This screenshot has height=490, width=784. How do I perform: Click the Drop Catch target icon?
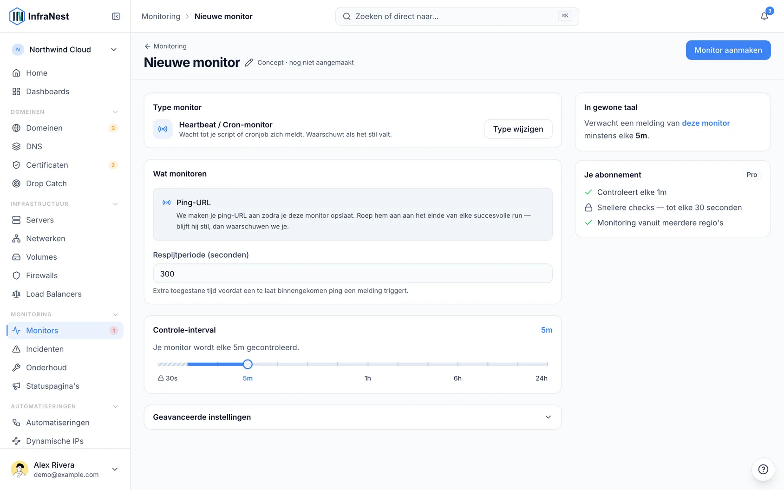(16, 183)
